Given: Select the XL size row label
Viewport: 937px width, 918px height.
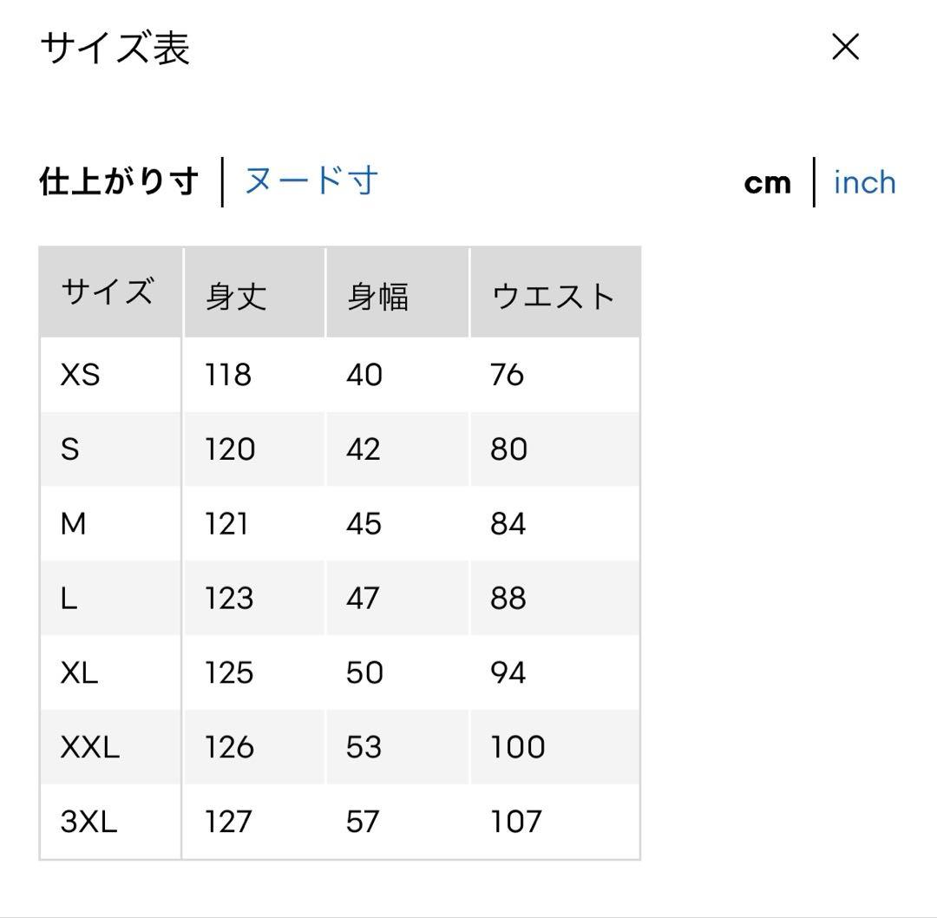Looking at the screenshot, I should (x=79, y=673).
